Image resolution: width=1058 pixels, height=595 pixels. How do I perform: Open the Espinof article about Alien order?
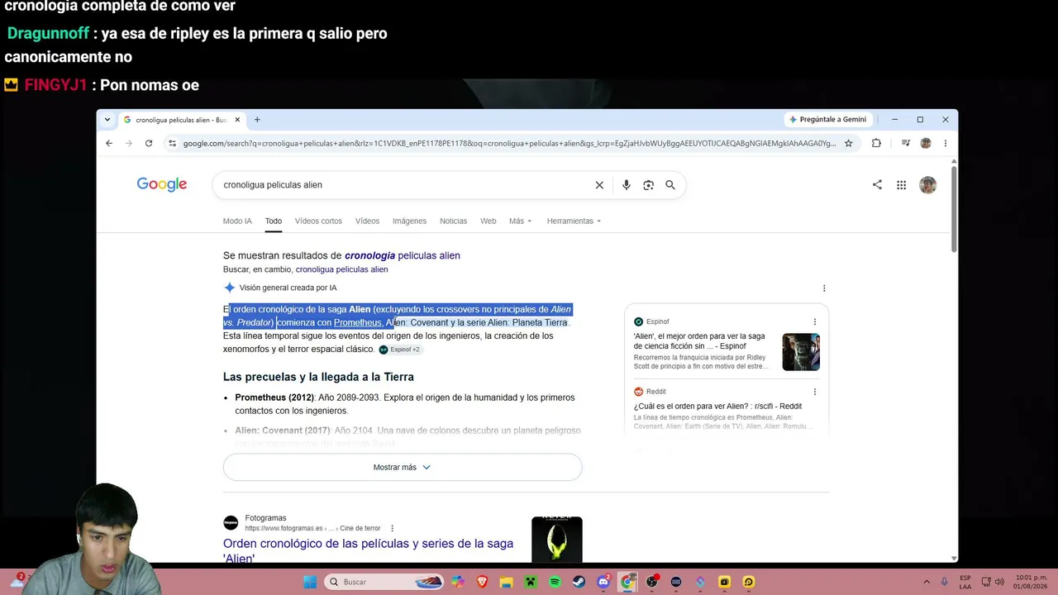pyautogui.click(x=699, y=341)
